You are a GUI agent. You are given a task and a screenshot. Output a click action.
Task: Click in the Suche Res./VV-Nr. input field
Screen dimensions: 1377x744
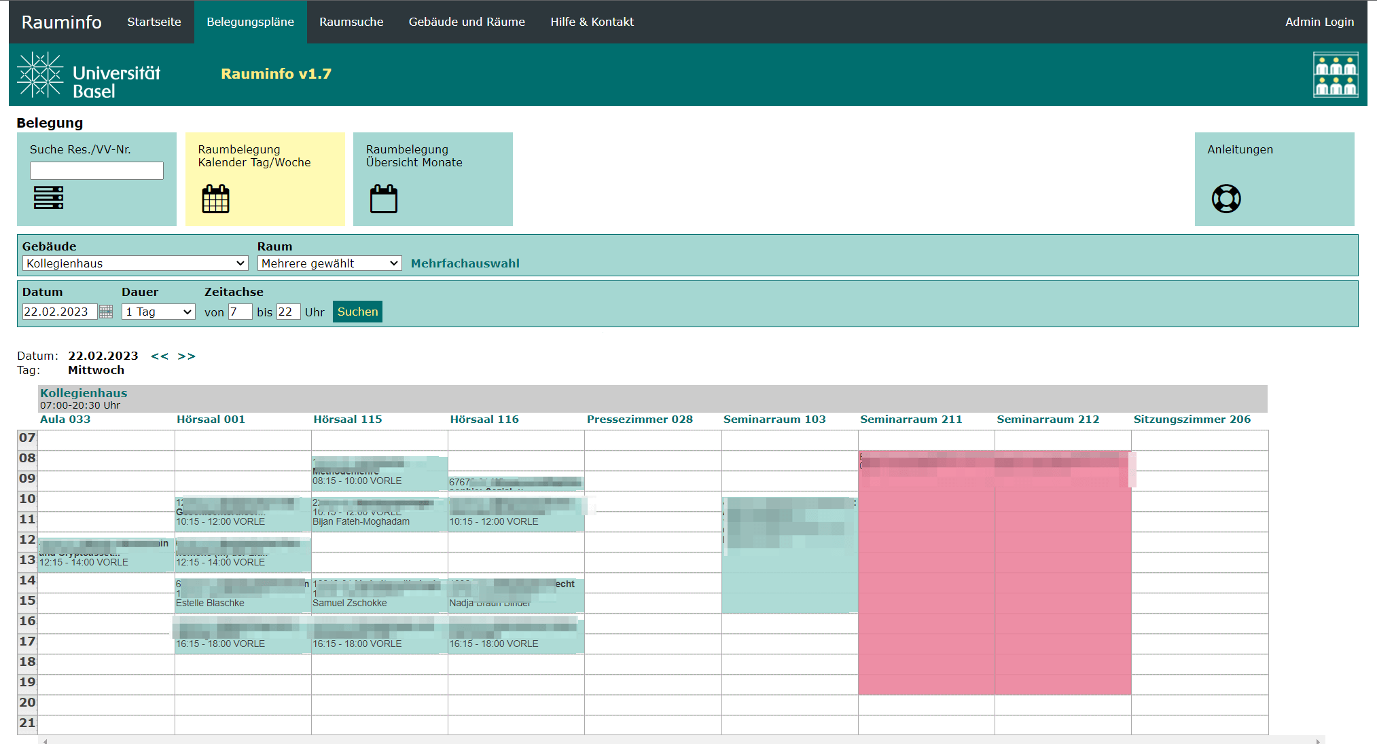click(x=96, y=170)
